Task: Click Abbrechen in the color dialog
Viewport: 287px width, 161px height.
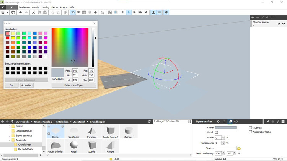Action: click(x=26, y=85)
